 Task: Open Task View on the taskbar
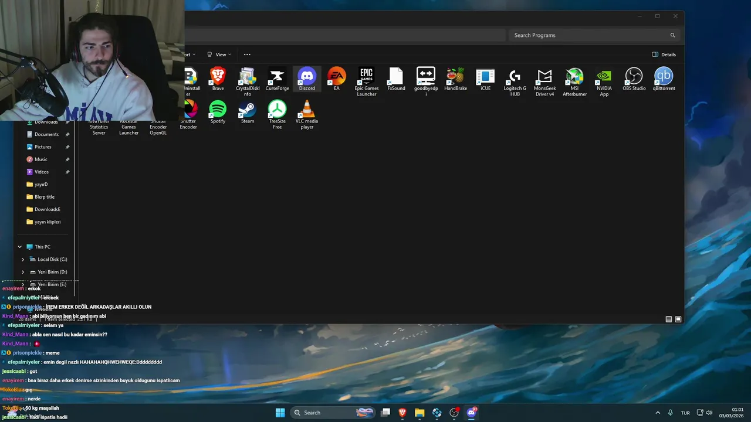(385, 413)
